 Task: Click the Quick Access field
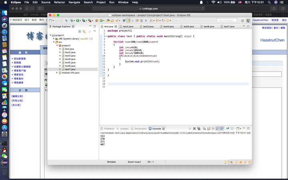(x=227, y=20)
